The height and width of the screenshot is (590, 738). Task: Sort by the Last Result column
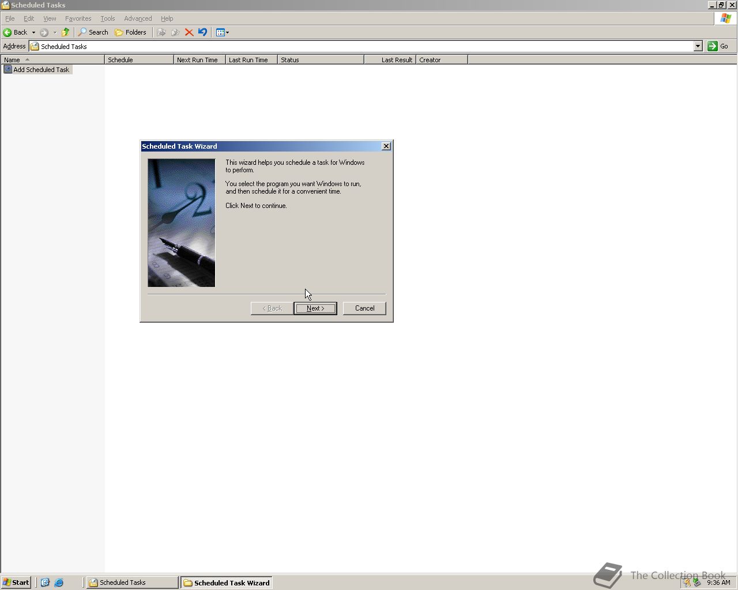[390, 60]
